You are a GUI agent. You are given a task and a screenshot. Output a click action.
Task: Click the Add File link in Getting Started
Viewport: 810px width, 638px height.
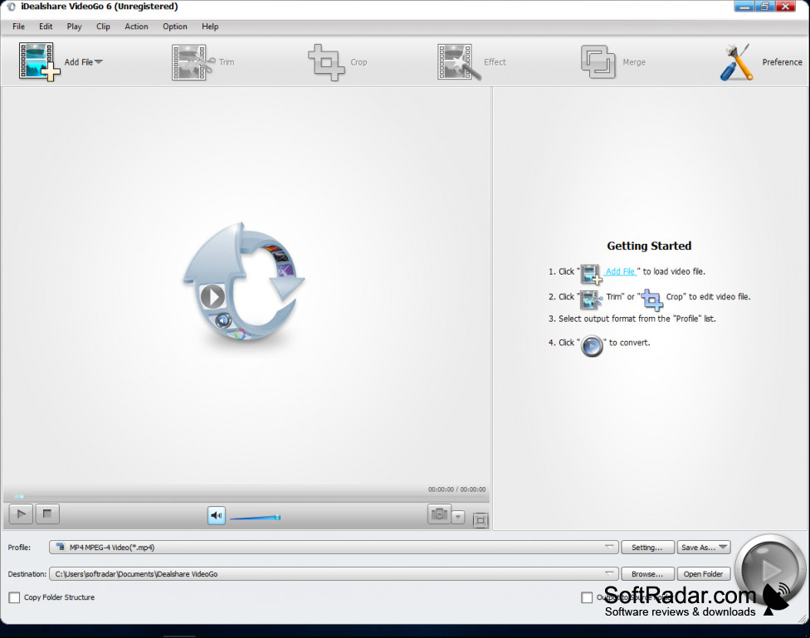tap(620, 271)
